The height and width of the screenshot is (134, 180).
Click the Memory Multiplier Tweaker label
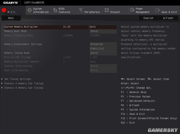click(x=22, y=62)
